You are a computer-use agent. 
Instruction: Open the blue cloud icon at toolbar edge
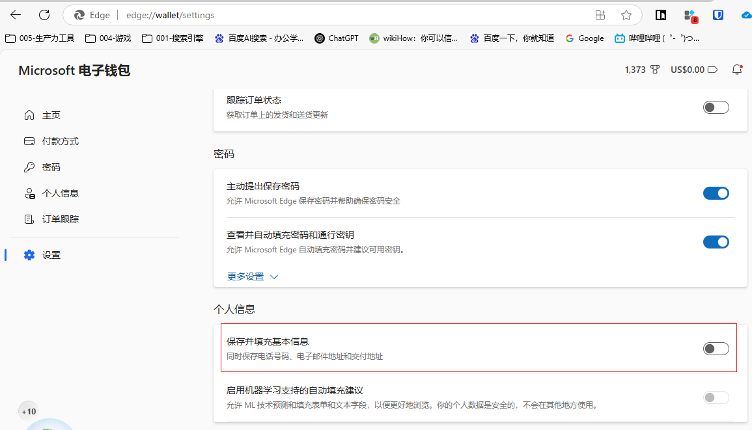click(x=746, y=16)
